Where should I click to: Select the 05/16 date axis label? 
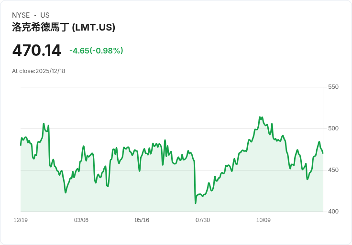click(142, 220)
